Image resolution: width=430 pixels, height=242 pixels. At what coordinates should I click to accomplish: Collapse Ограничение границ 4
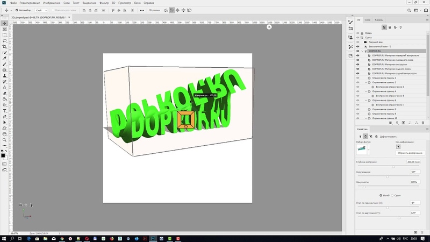click(366, 91)
